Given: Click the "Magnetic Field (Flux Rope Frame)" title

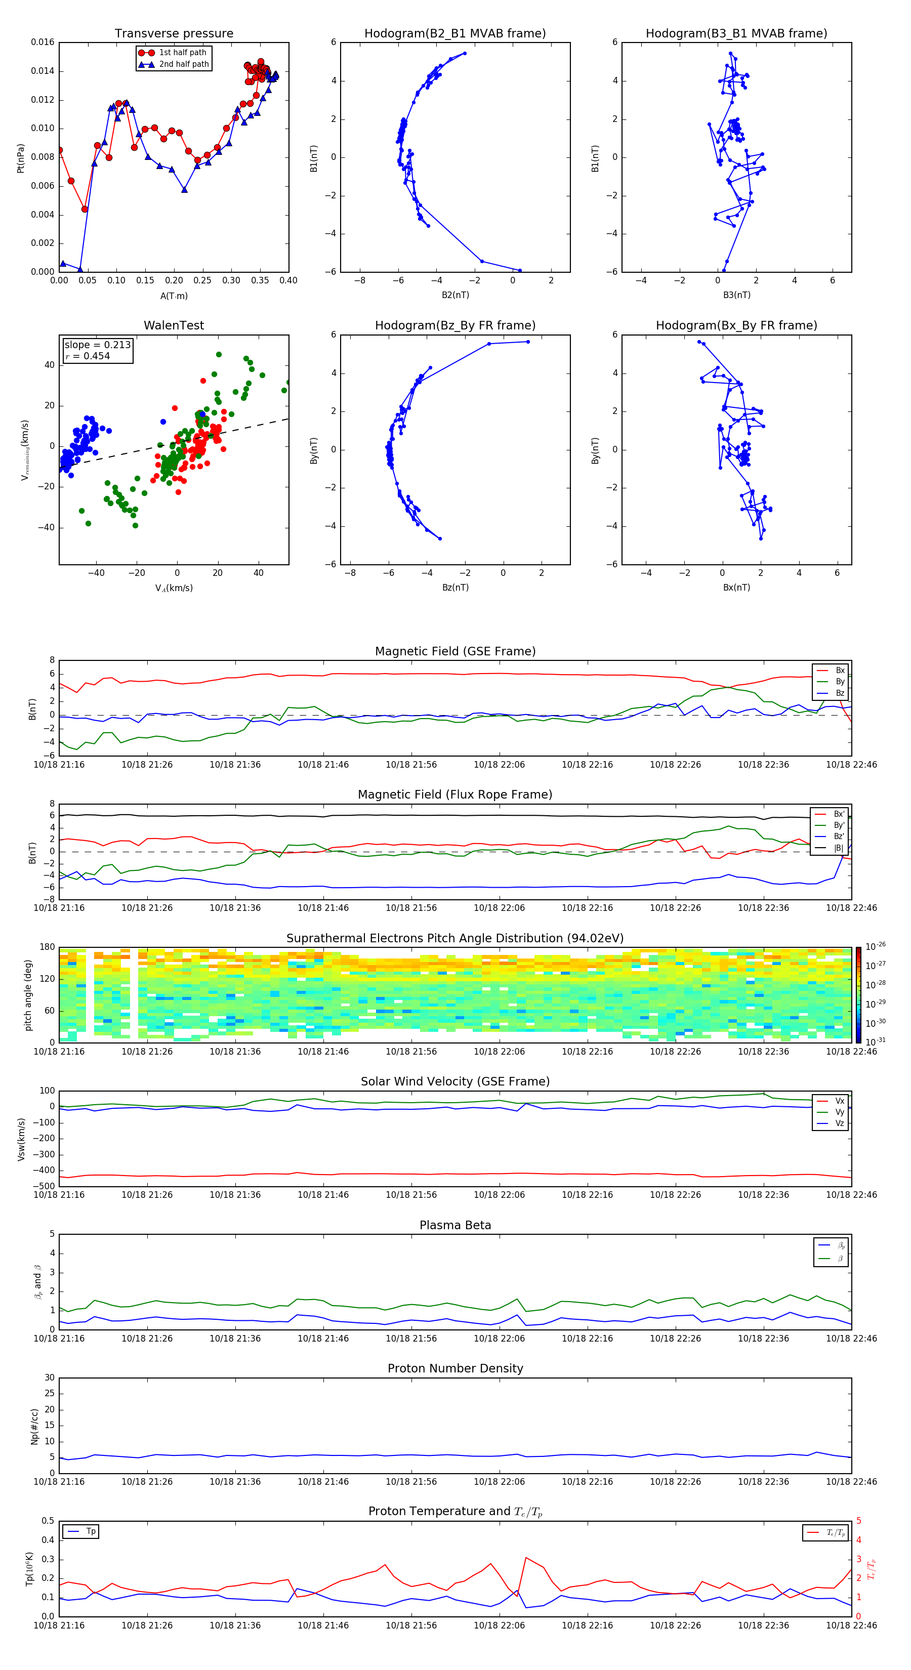Looking at the screenshot, I should [455, 795].
